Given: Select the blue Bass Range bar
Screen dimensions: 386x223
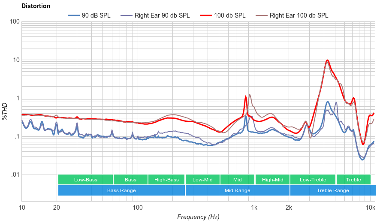Looking at the screenshot, I should [121, 190].
